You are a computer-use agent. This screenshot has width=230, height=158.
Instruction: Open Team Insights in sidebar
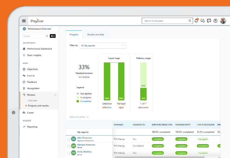click(34, 55)
